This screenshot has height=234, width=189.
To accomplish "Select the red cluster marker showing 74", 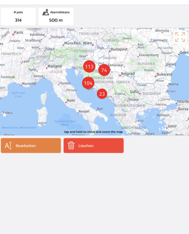I will (x=104, y=70).
